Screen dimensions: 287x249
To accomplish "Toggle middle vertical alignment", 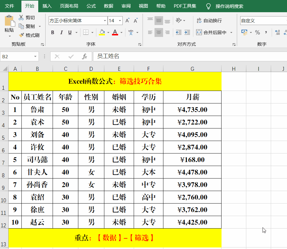I will coord(159,20).
